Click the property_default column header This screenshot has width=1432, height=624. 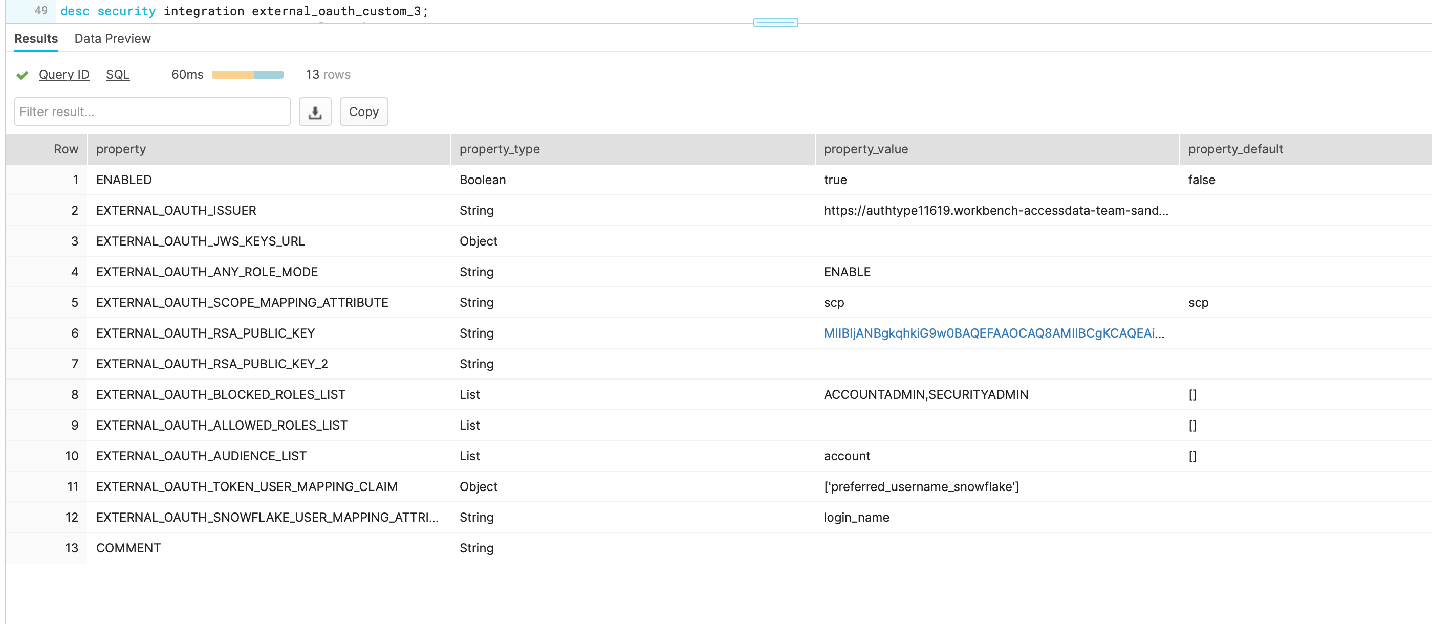click(x=1305, y=149)
